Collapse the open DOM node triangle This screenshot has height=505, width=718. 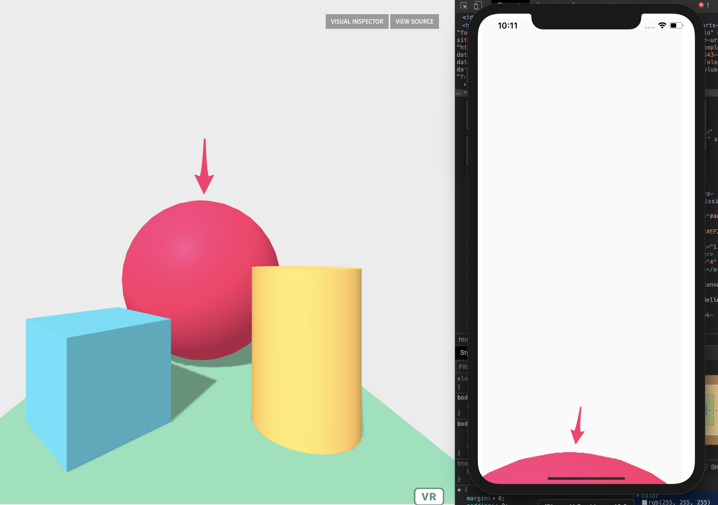pos(465,93)
